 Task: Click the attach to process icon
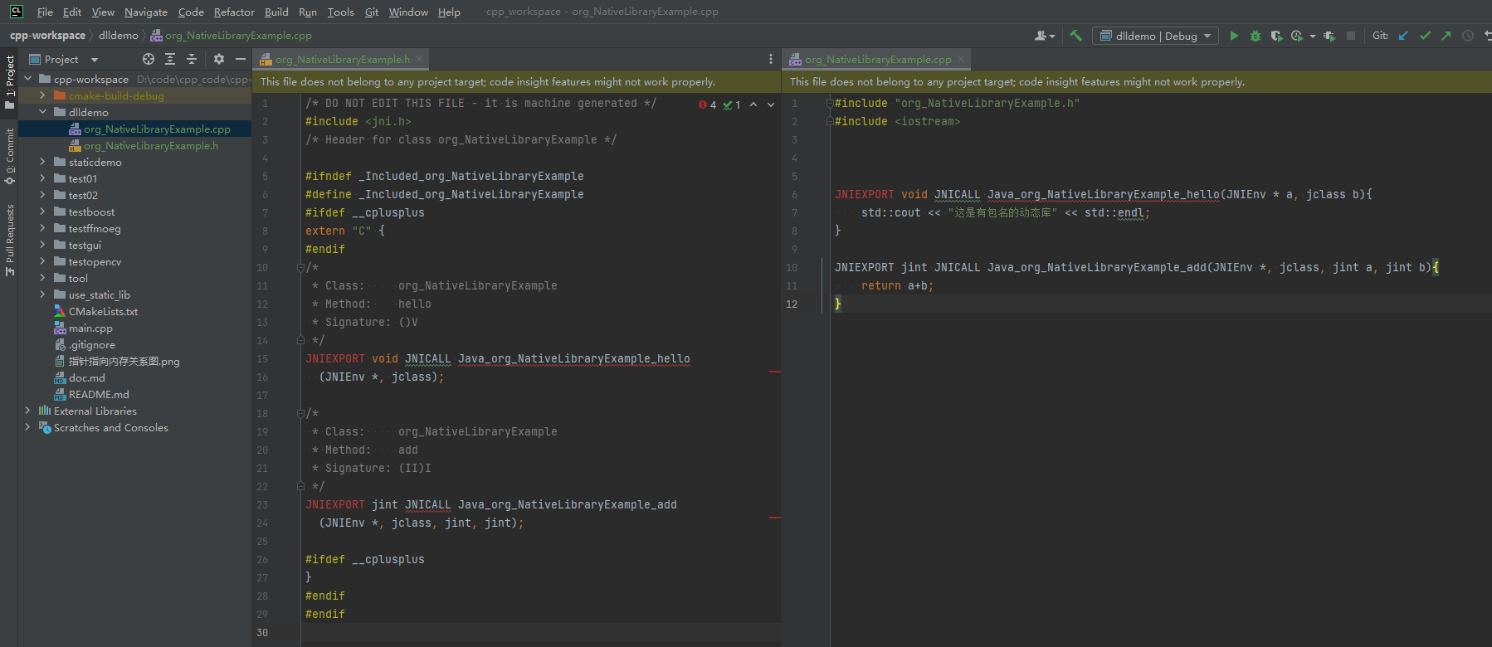tap(1329, 36)
